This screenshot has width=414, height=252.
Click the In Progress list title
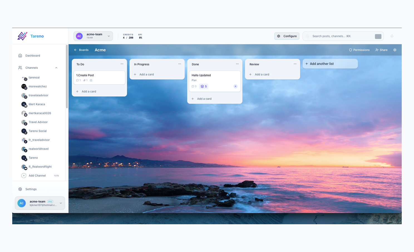tap(142, 64)
